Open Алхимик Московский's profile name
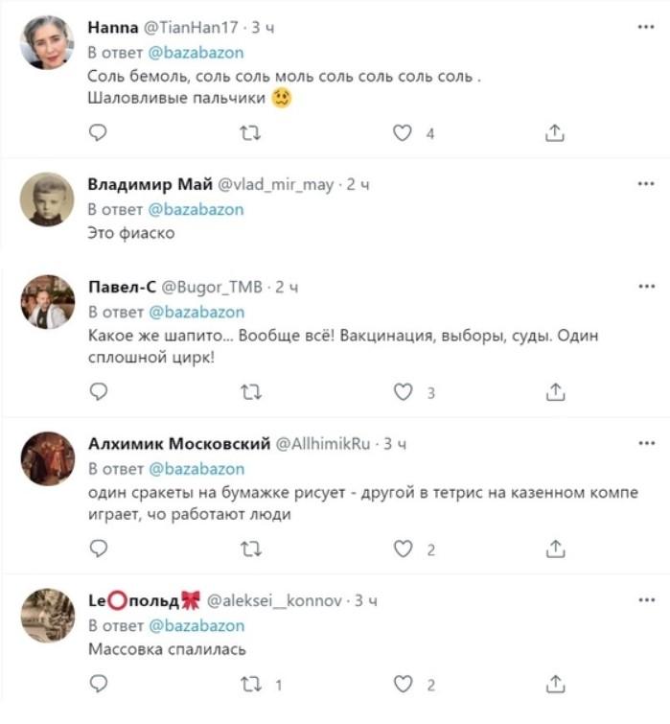The image size is (670, 724). click(179, 443)
